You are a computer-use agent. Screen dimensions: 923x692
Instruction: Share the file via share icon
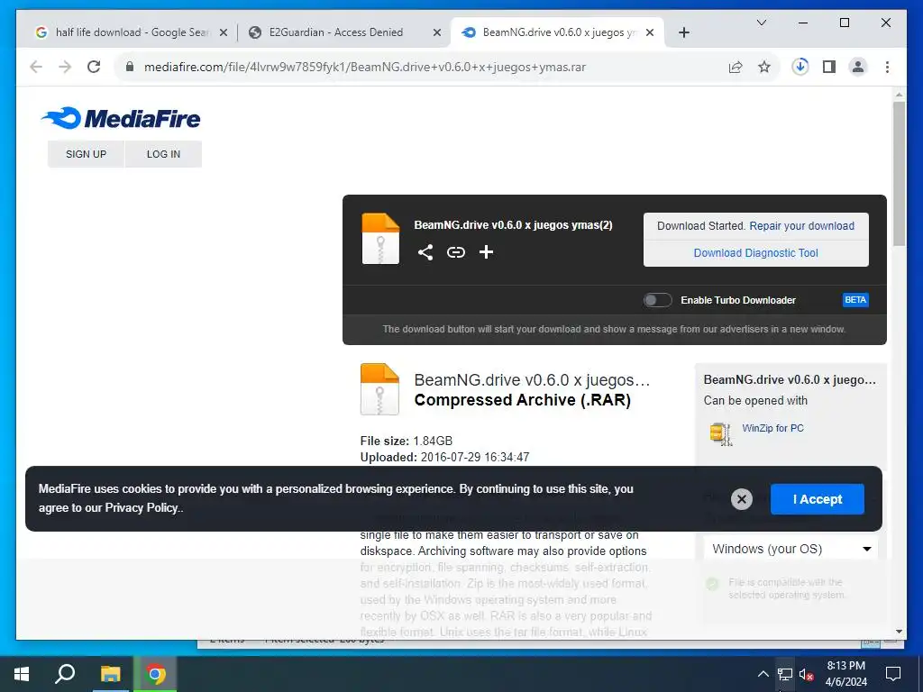click(425, 252)
